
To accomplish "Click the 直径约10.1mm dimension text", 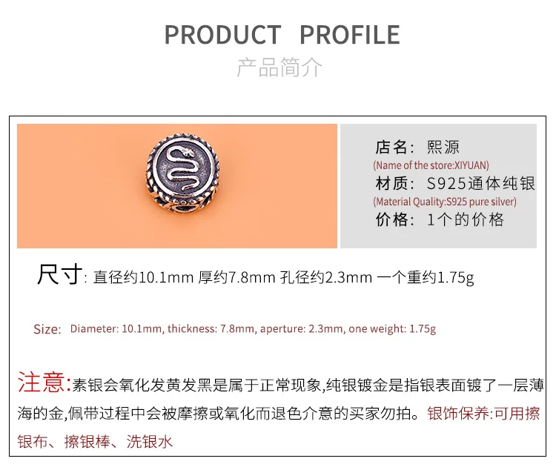I will (x=143, y=277).
